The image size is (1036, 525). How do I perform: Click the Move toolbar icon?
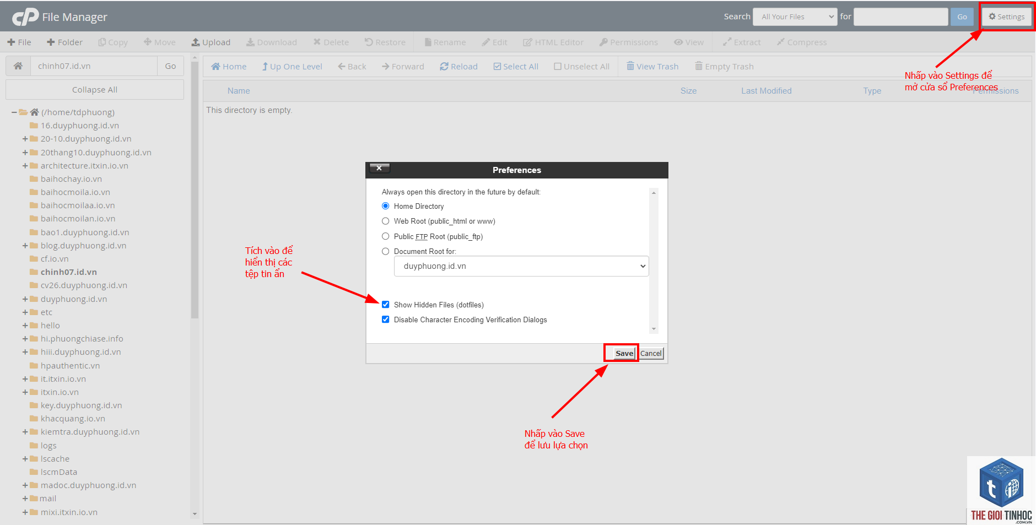147,42
